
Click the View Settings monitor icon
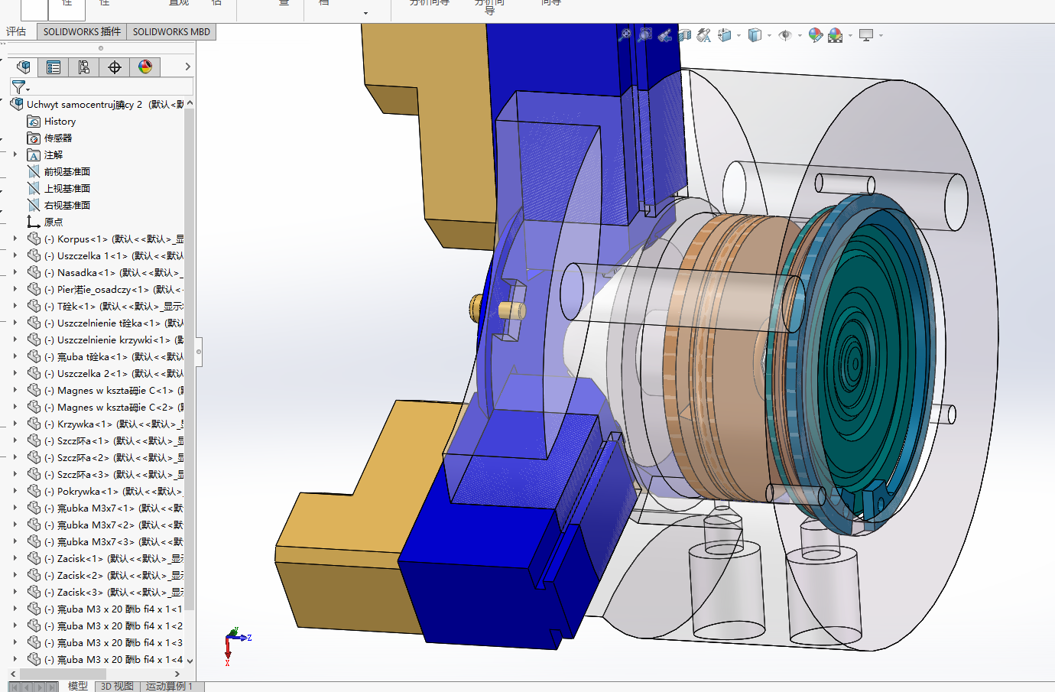point(866,34)
